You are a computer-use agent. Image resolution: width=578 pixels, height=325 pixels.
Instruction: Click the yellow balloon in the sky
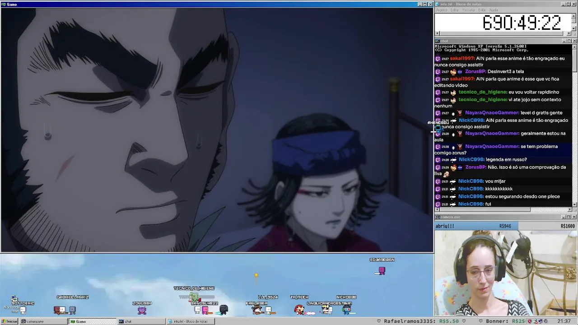pos(256,275)
